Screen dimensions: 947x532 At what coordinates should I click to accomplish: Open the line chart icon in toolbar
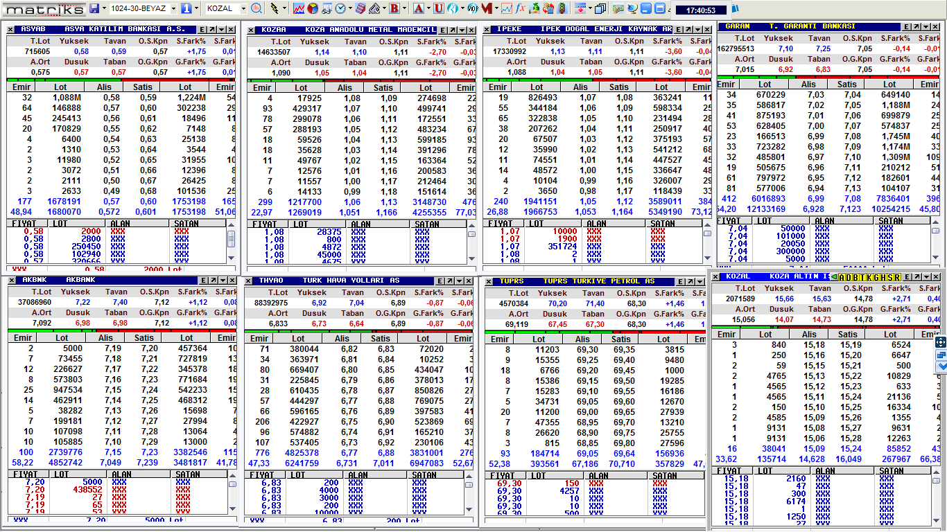tap(299, 9)
